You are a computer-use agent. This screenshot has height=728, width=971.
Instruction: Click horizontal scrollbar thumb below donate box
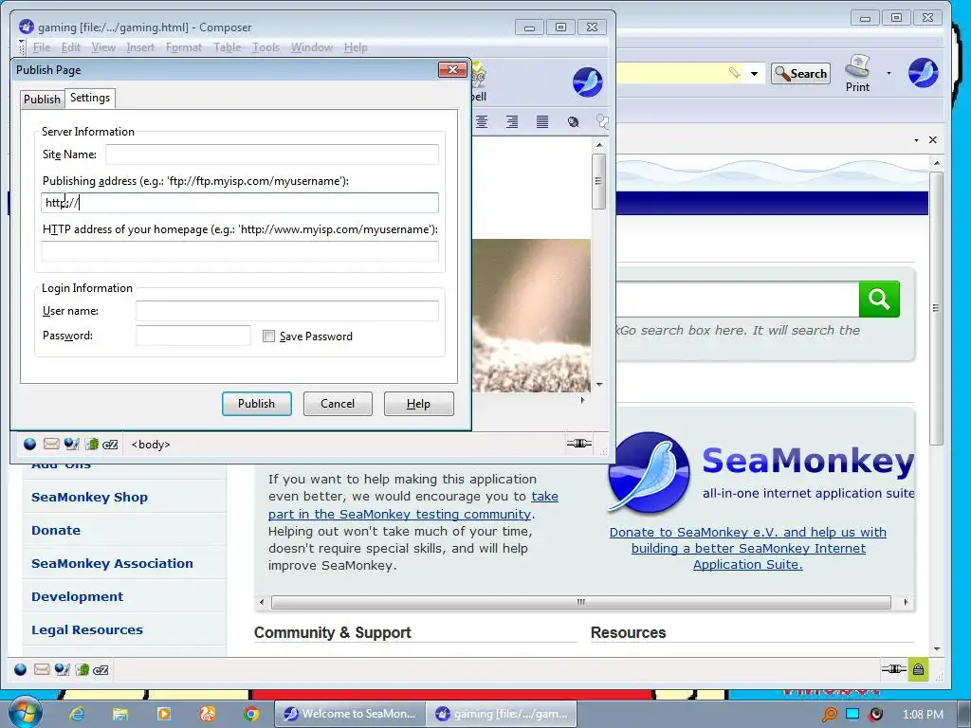[581, 602]
